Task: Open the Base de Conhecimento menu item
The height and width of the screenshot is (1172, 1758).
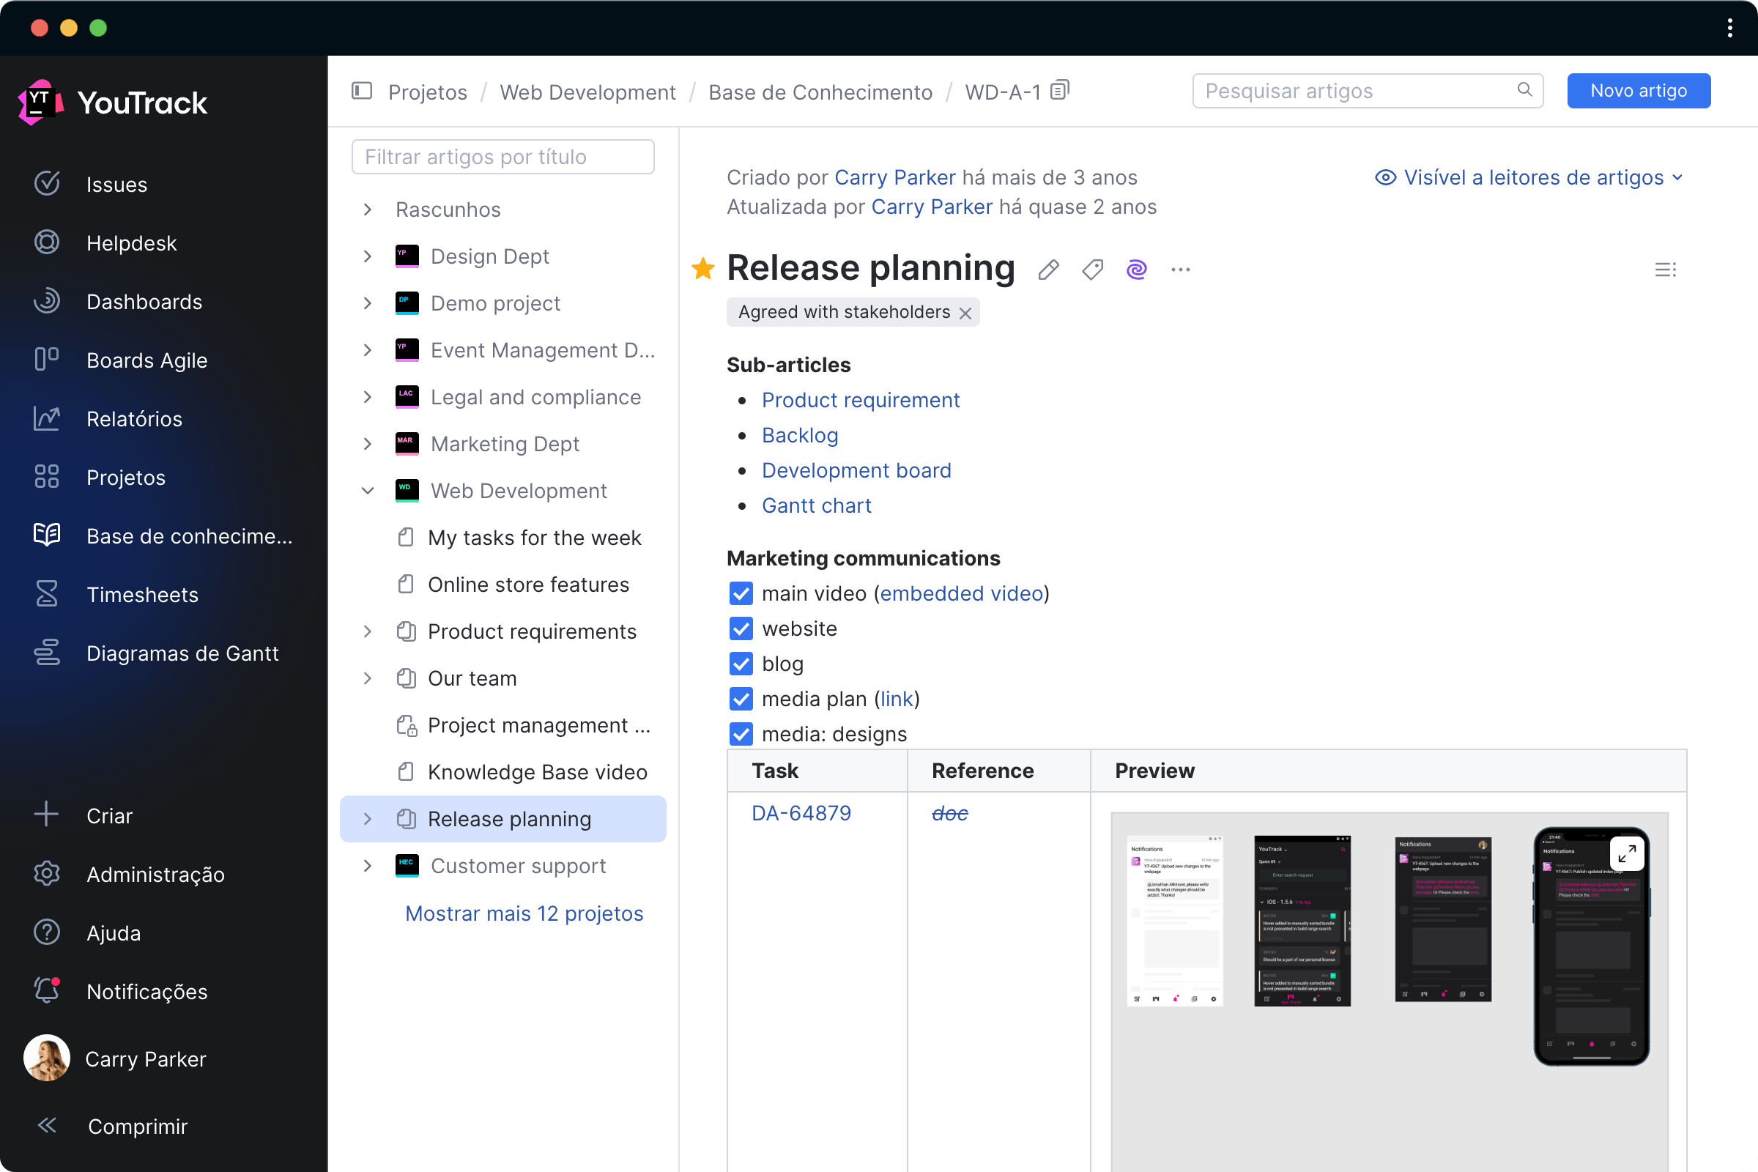Action: click(190, 535)
